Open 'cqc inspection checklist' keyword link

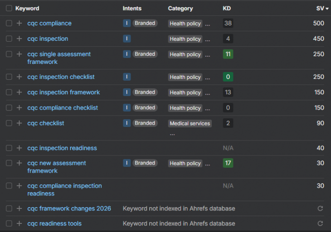pos(61,77)
